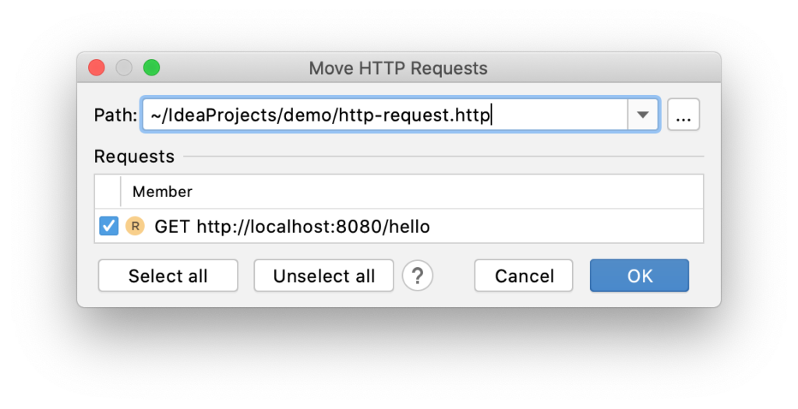Image resolution: width=798 pixels, height=409 pixels.
Task: Click the empty checkbox column header
Action: coord(108,192)
